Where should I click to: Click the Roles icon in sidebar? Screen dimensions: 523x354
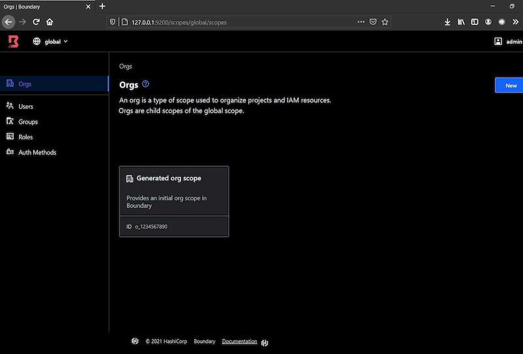(x=10, y=136)
